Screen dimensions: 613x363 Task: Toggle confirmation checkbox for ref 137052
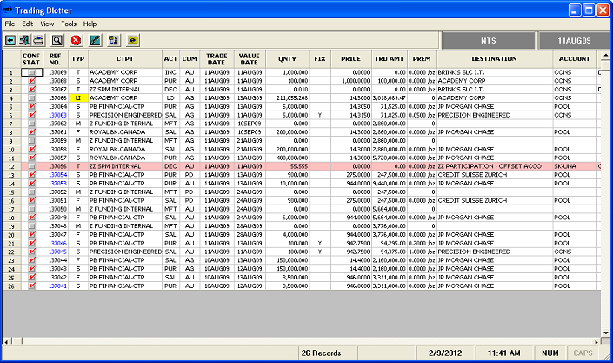point(31,192)
